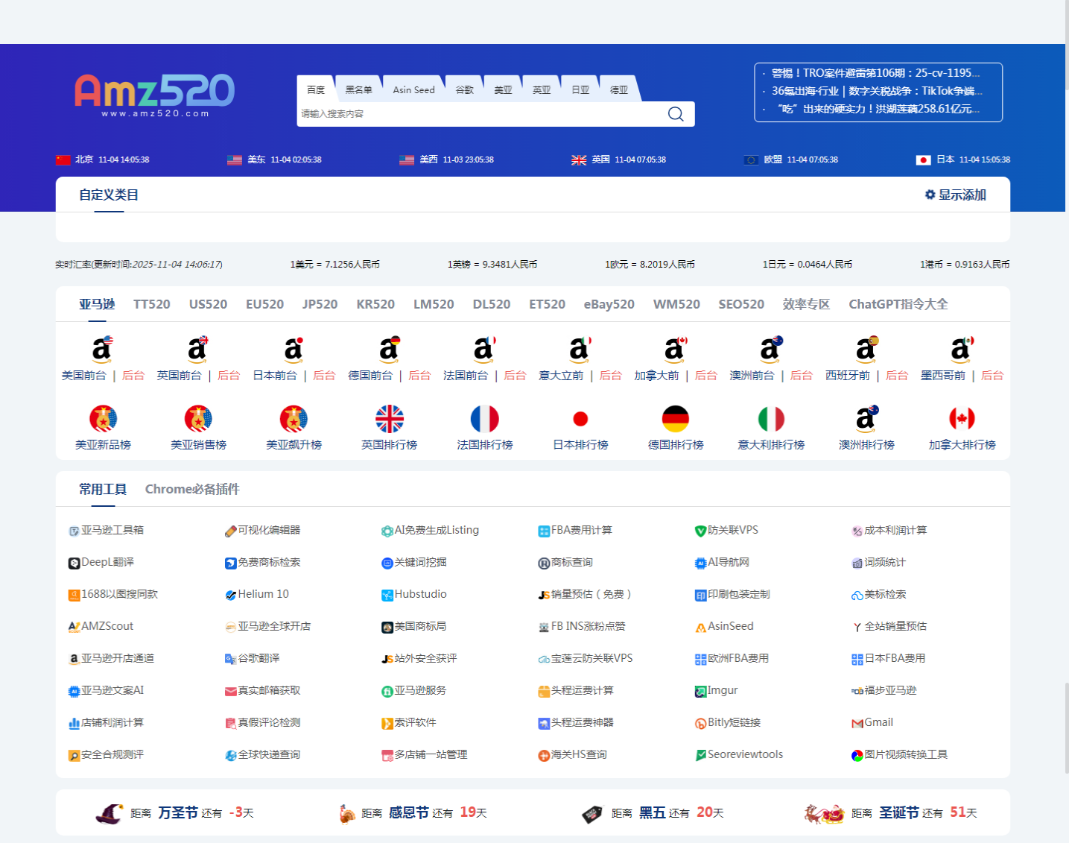Click the 后台 link next to 美国前台

tap(133, 376)
